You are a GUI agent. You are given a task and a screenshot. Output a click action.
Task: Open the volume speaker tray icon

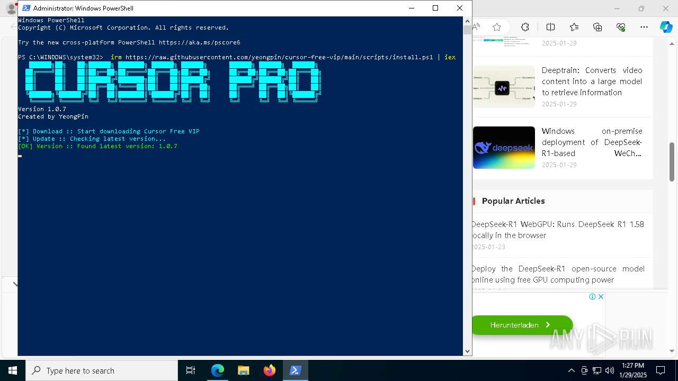[x=610, y=370]
